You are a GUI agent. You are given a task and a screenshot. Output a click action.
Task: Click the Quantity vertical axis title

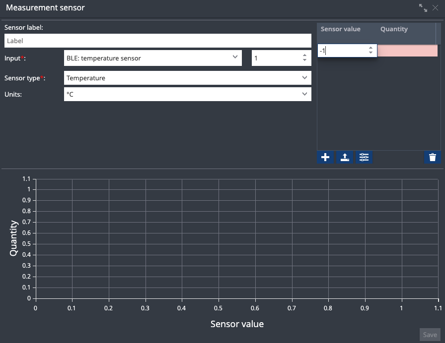(13, 238)
